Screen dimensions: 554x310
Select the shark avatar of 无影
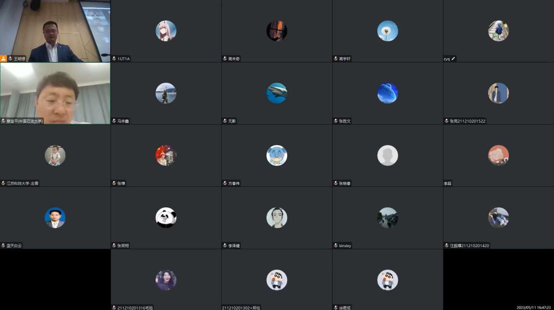(277, 93)
